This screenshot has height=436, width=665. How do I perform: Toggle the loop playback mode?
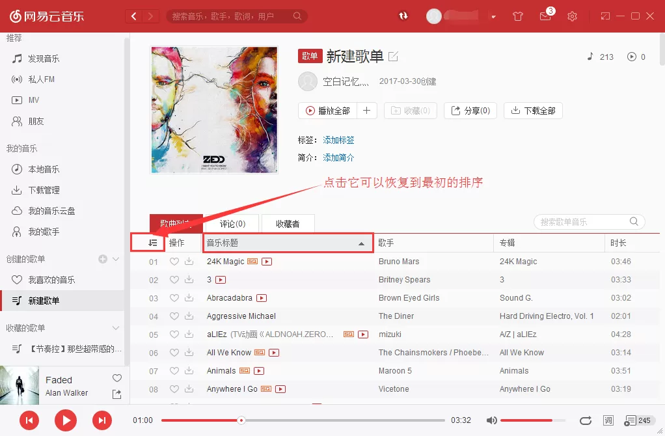585,420
